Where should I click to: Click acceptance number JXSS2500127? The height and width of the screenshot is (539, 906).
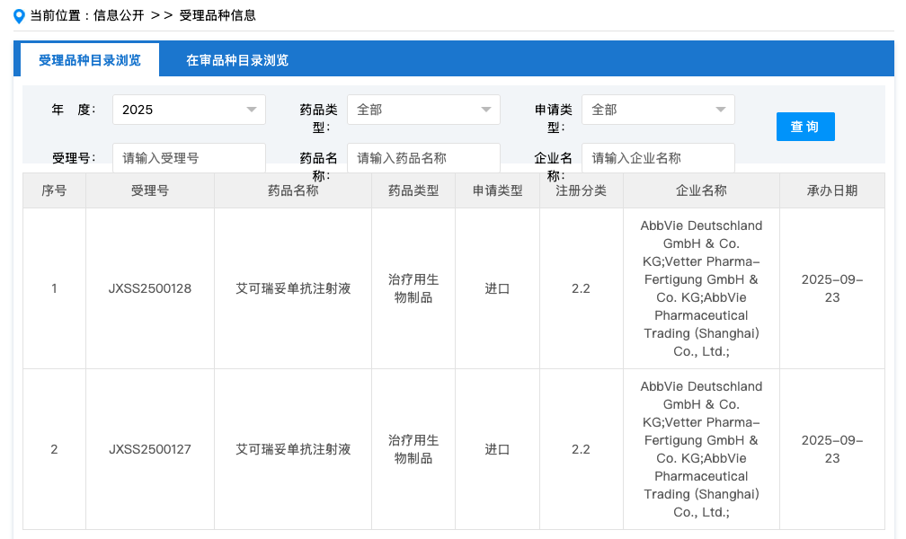coord(150,449)
